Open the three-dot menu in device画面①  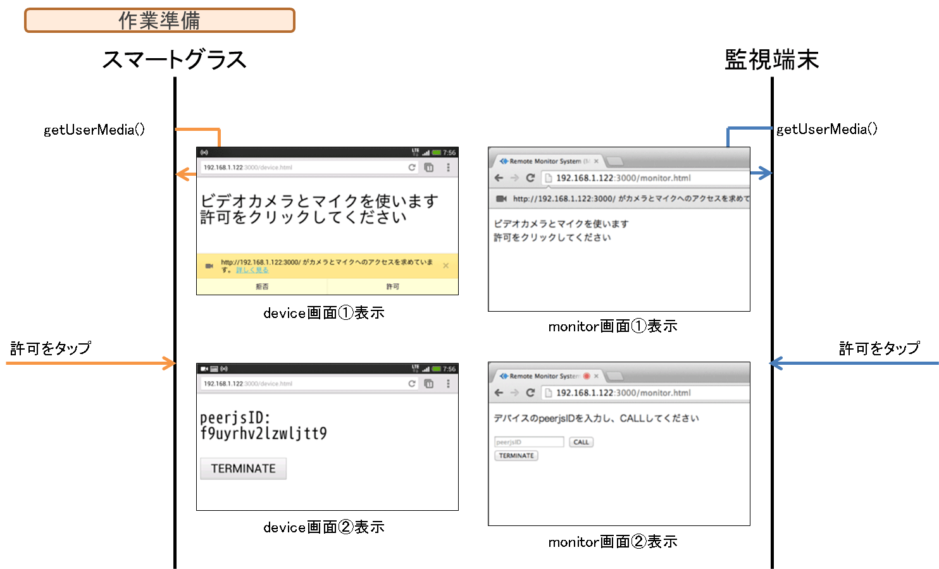pyautogui.click(x=448, y=168)
